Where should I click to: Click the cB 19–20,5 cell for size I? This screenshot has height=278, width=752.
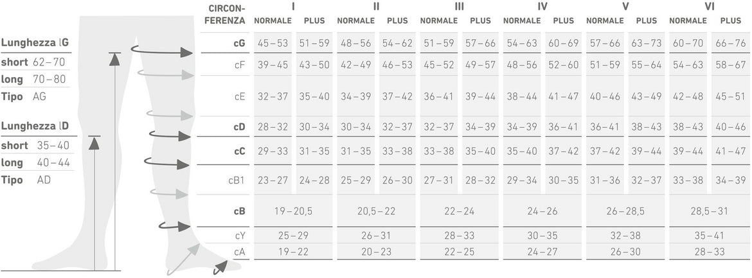293,210
